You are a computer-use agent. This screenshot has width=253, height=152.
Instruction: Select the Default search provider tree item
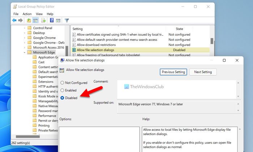[48, 72]
